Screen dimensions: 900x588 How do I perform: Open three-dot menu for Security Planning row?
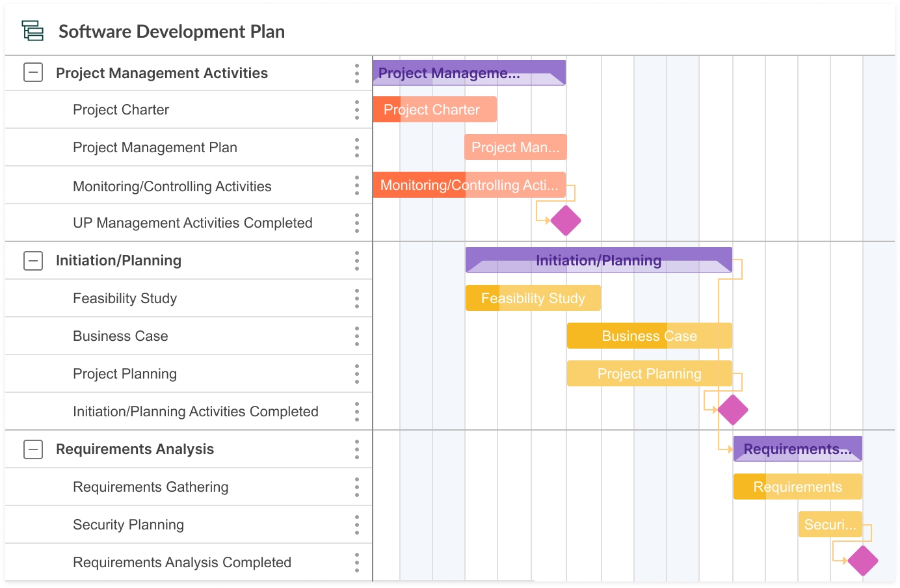point(357,525)
